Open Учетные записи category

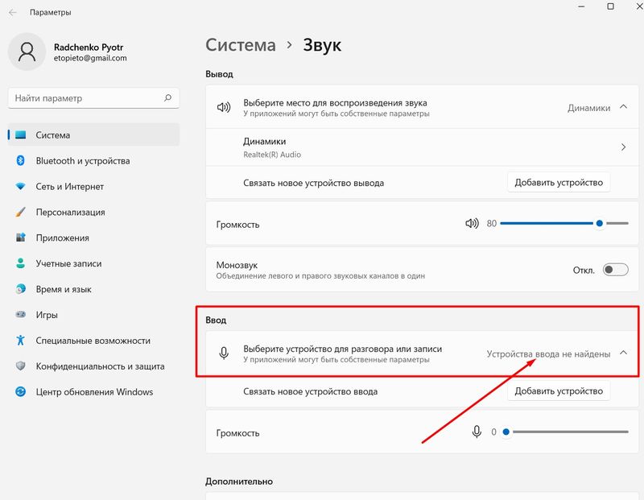(x=93, y=263)
